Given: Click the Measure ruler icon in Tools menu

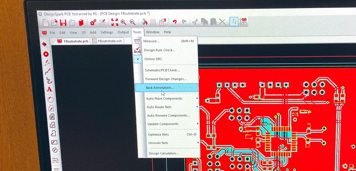Looking at the screenshot, I should click(137, 41).
